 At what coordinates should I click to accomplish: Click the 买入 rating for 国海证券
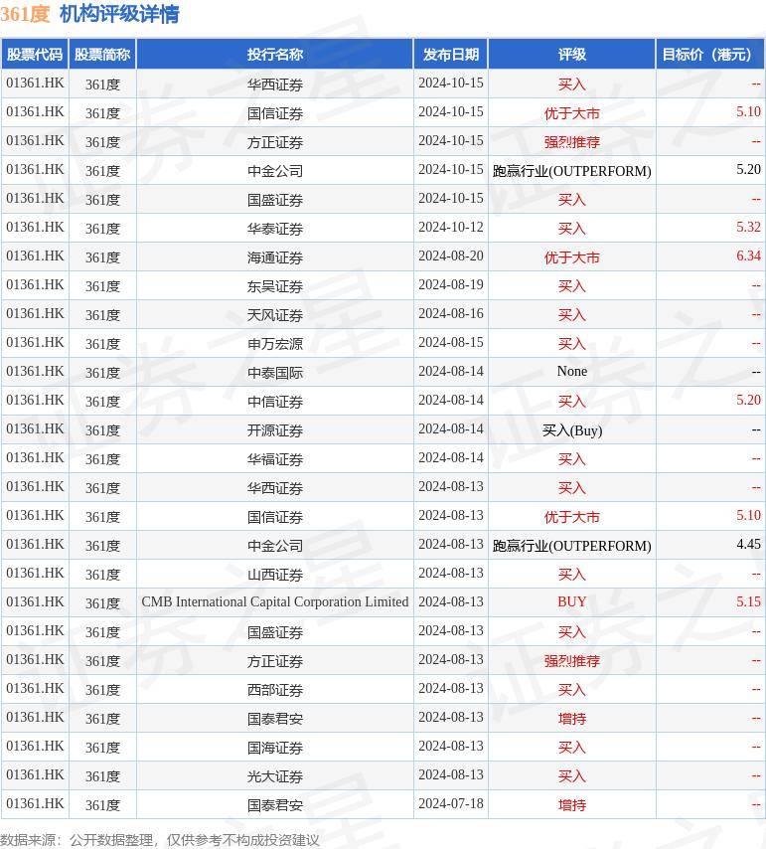tap(572, 748)
